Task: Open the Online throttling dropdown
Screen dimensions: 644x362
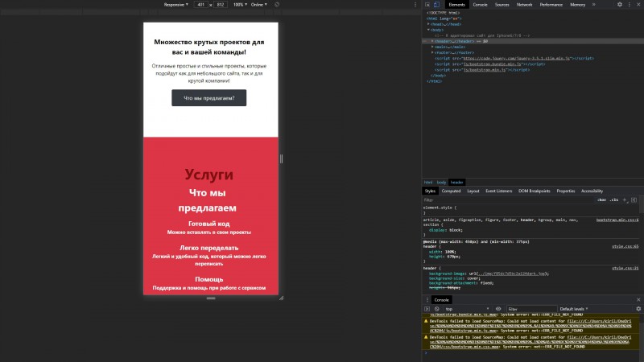Action: [259, 5]
